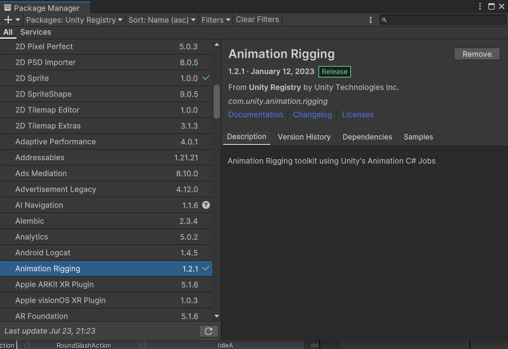Select the Alembic package
This screenshot has width=508, height=349.
coord(106,221)
